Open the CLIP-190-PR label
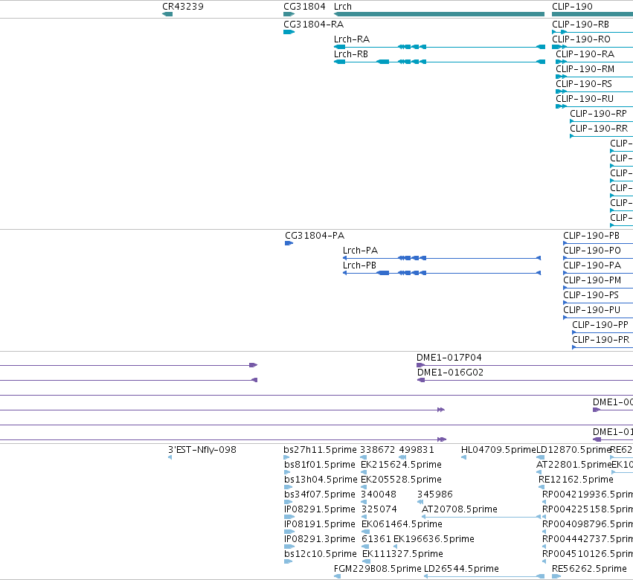Screen dimensions: 633x580 click(601, 341)
